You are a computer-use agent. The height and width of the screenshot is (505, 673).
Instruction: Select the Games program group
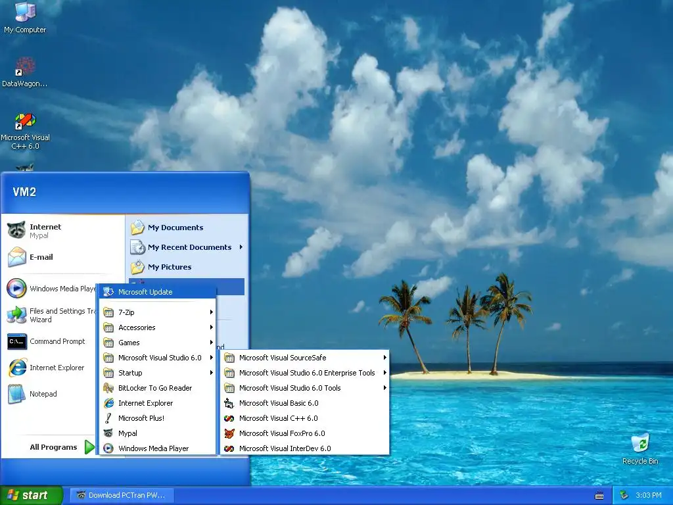click(x=158, y=342)
